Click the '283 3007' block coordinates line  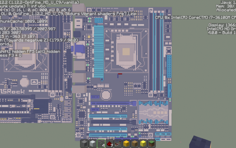point(10,32)
